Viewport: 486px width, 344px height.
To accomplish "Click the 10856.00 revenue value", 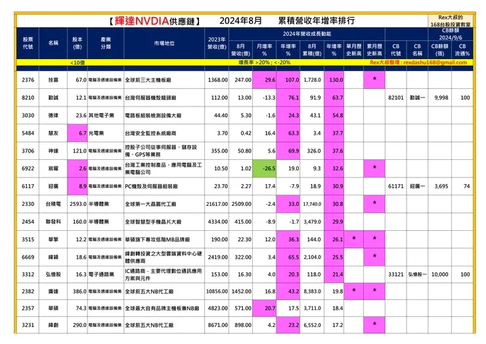I will coord(217,291).
